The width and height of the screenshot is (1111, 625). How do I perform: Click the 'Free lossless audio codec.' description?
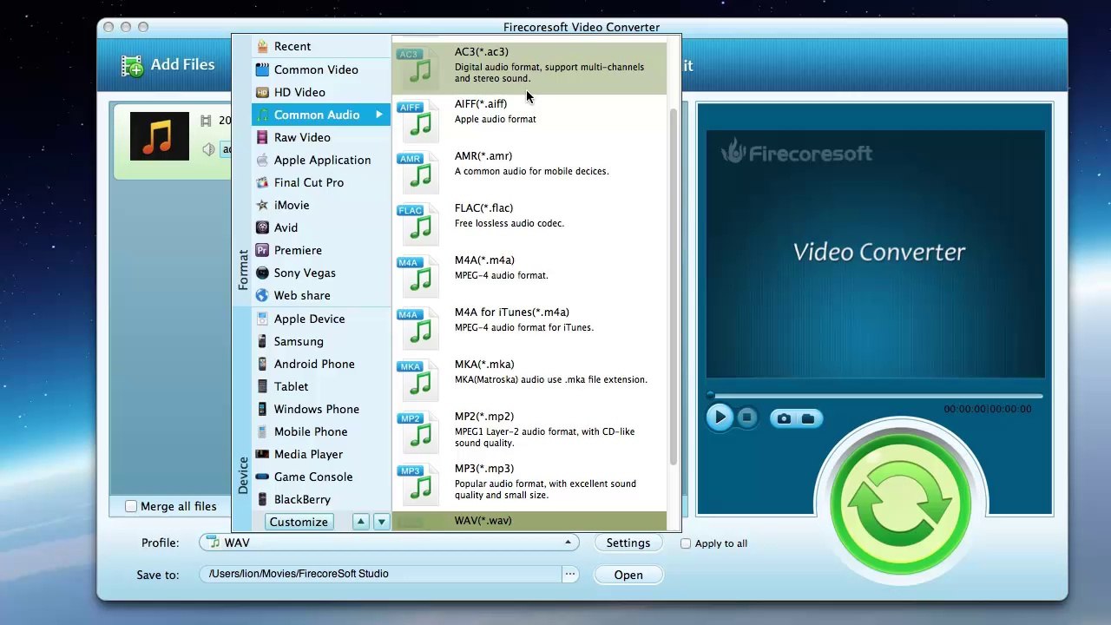(509, 223)
